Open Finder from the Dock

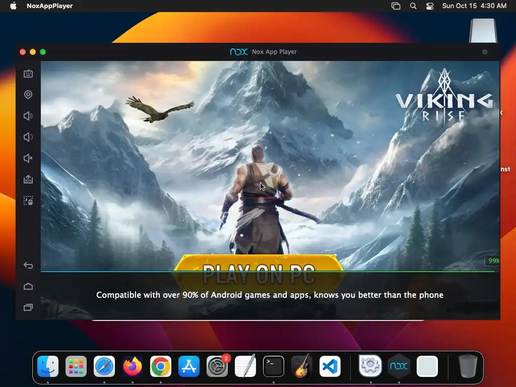[x=48, y=366]
